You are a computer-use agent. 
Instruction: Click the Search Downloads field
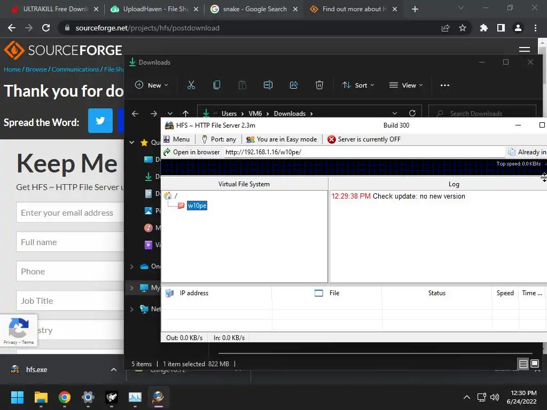click(x=482, y=113)
